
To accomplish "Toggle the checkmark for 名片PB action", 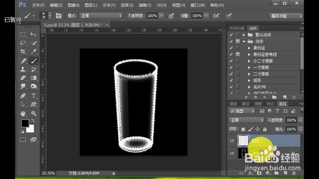I will point(231,87).
